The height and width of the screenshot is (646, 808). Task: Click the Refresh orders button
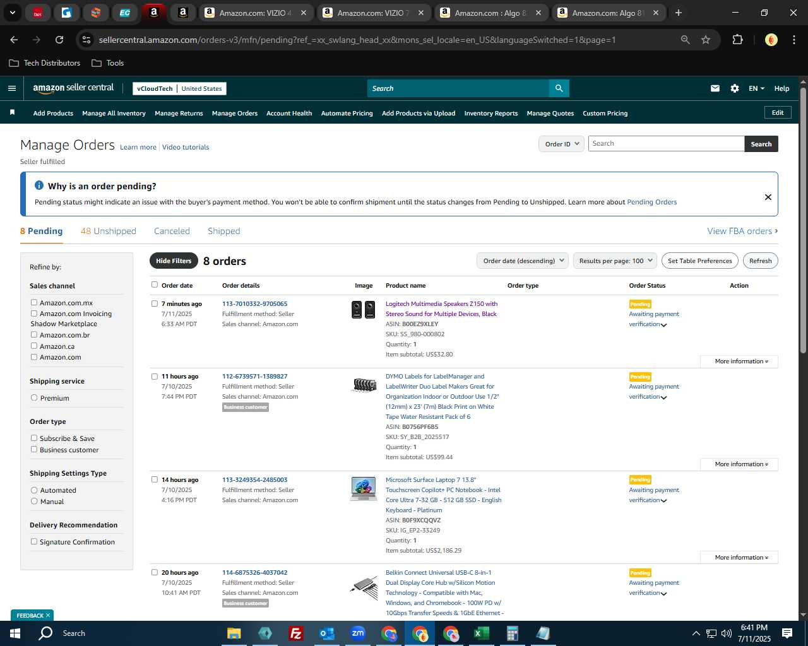(x=760, y=261)
